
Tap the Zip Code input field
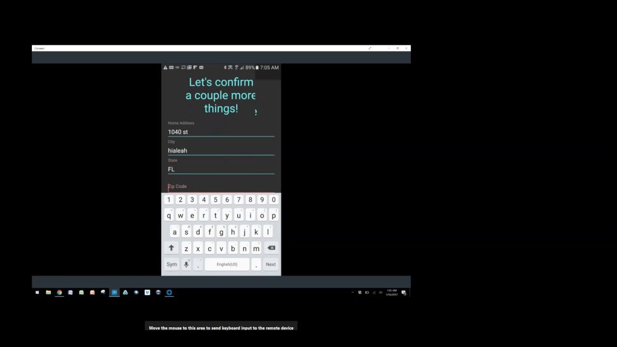[221, 187]
